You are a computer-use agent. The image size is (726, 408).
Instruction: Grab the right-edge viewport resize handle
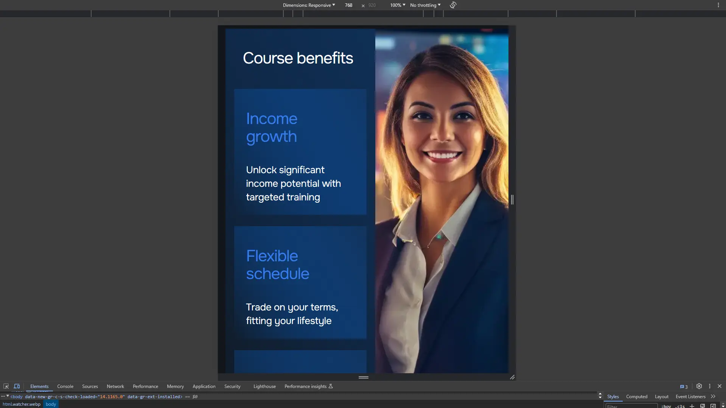coord(512,199)
